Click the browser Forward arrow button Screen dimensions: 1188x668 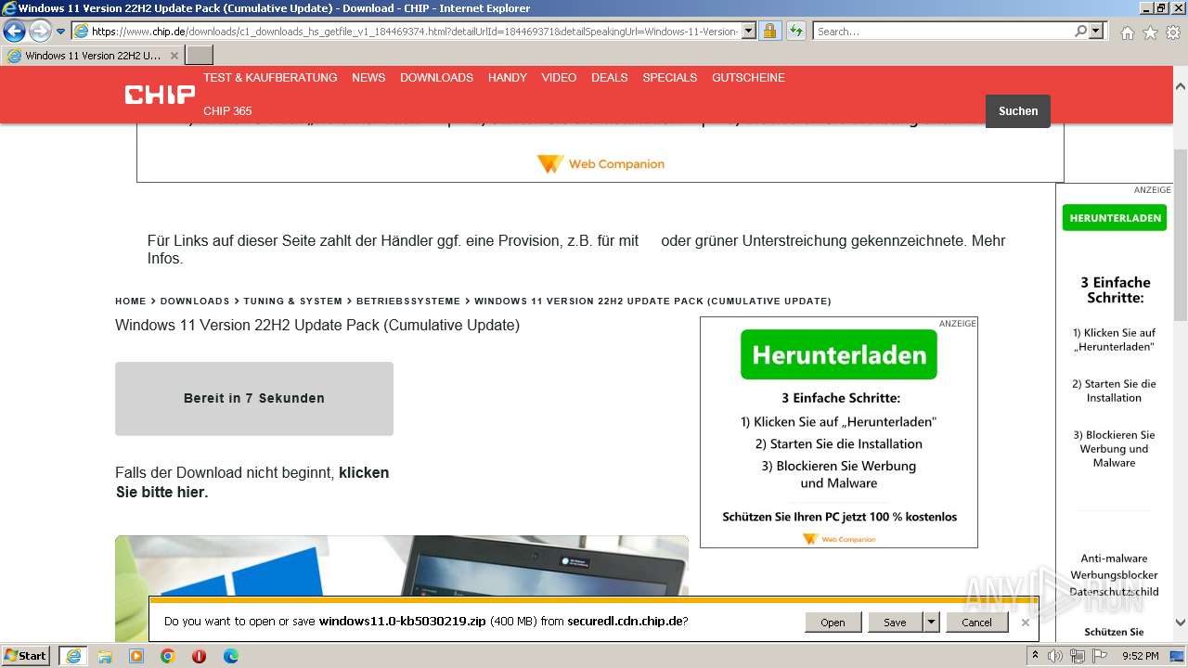tap(40, 31)
